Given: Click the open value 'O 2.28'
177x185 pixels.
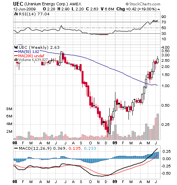Looking at the screenshot, I should (x=49, y=9).
